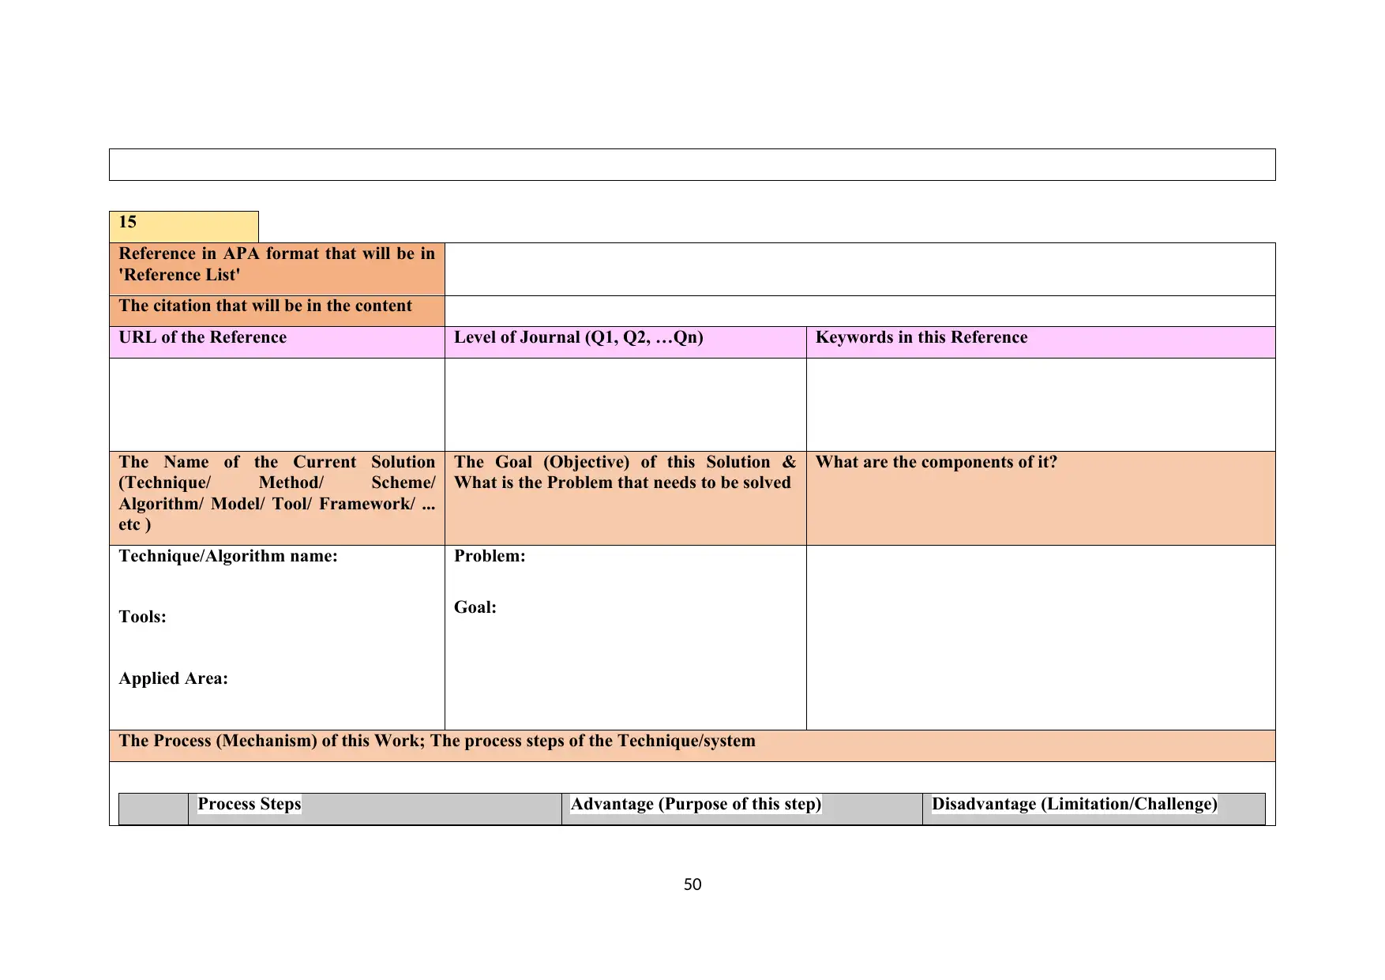Click the 'Goal:' label
The width and height of the screenshot is (1385, 980).
point(475,607)
